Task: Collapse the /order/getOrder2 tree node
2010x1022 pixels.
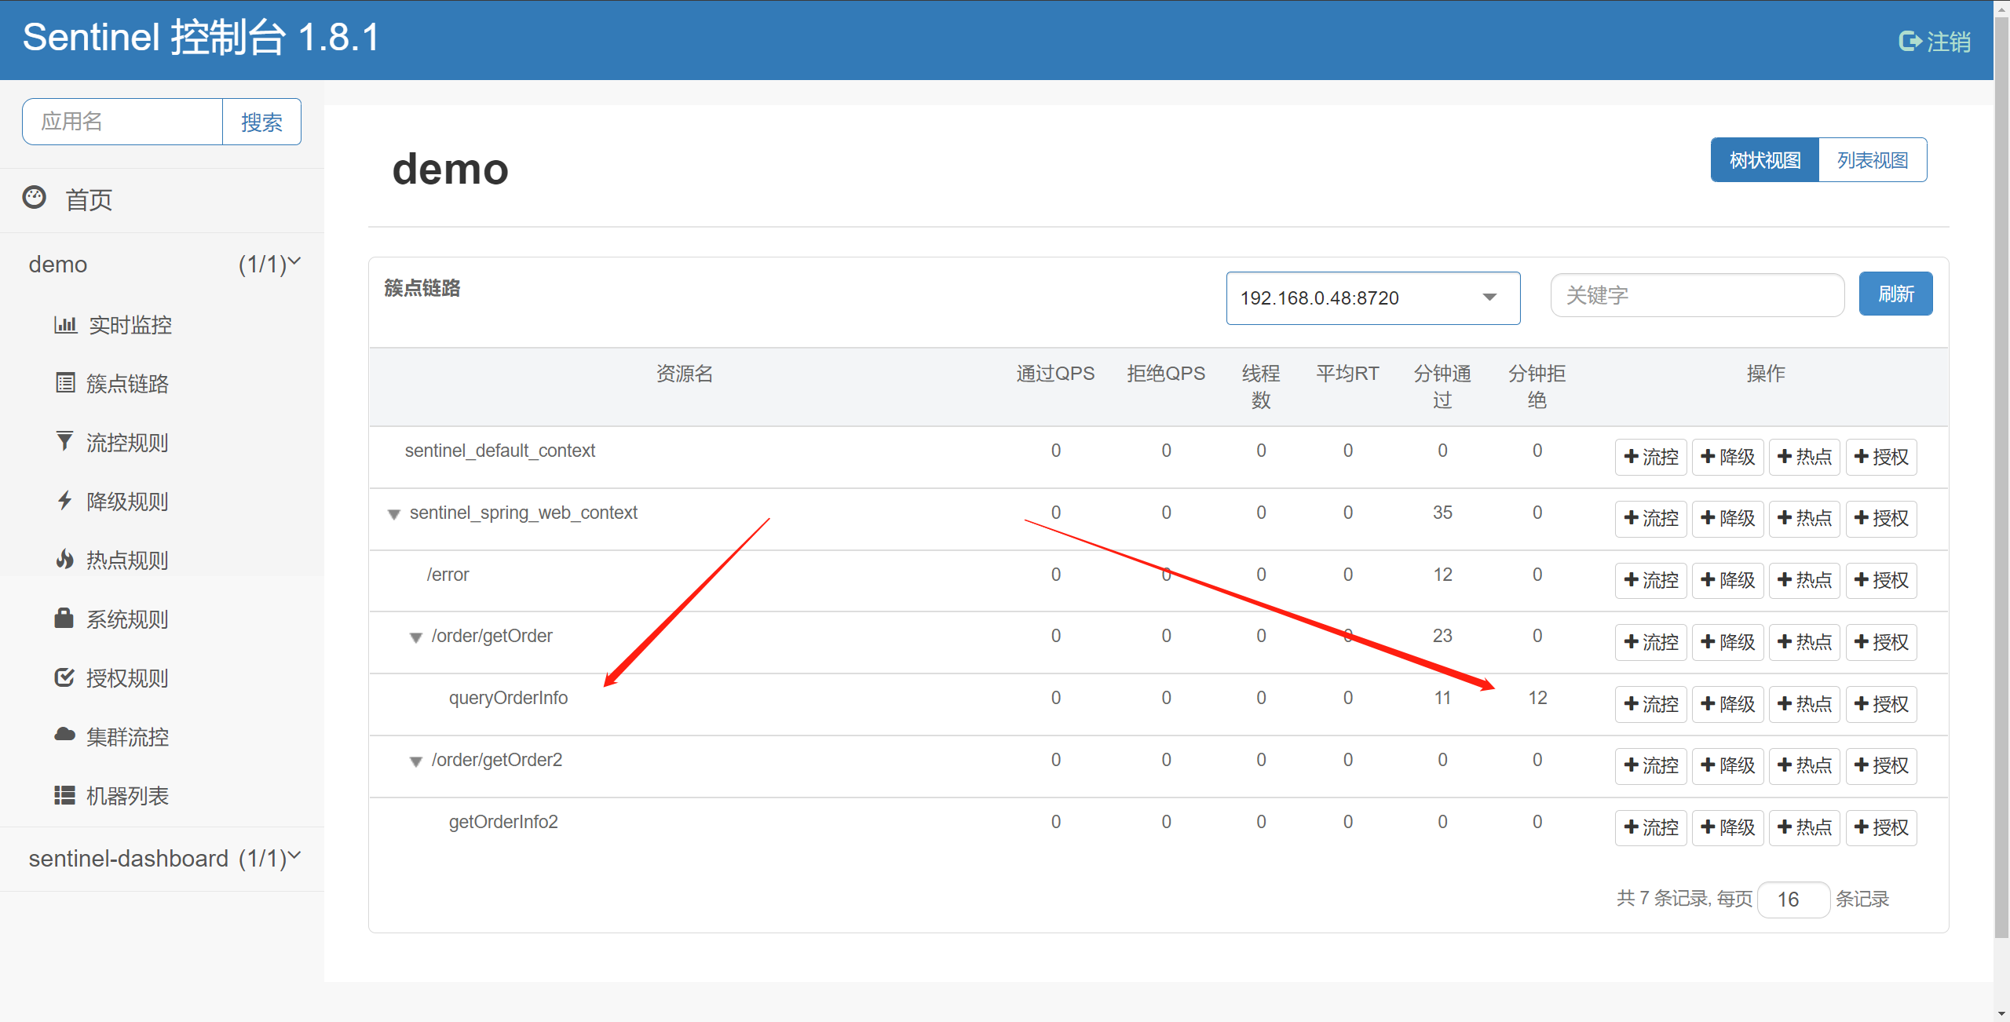Action: [x=416, y=761]
